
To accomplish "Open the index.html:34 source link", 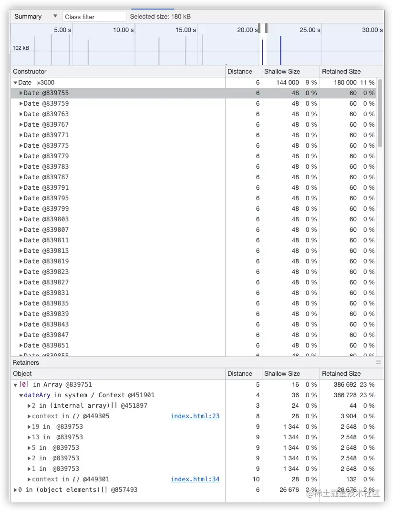I will click(195, 479).
